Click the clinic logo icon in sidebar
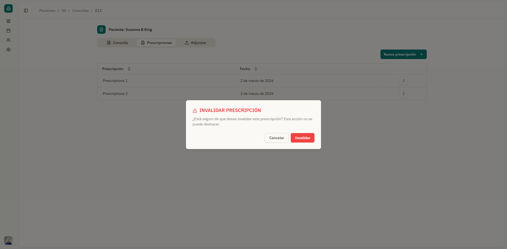This screenshot has height=249, width=507. click(8, 8)
